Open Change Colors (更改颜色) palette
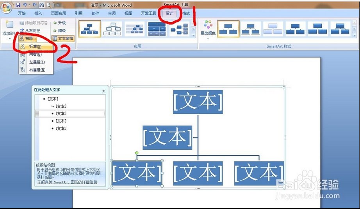This screenshot has width=360, height=209. point(208,29)
